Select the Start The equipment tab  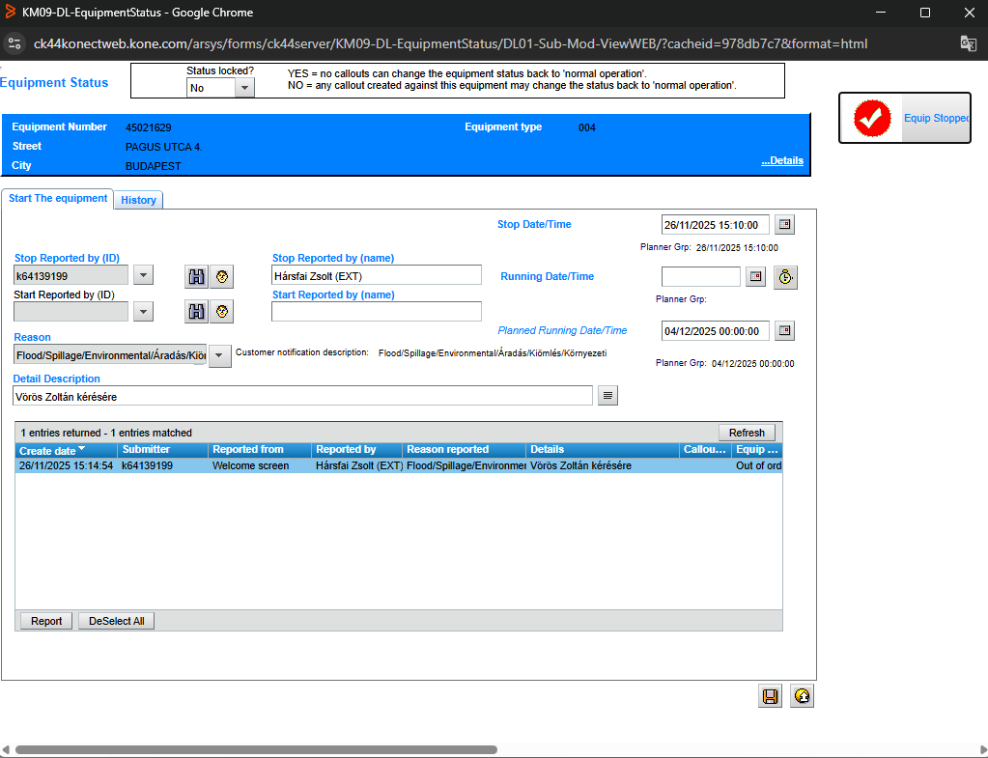(58, 199)
